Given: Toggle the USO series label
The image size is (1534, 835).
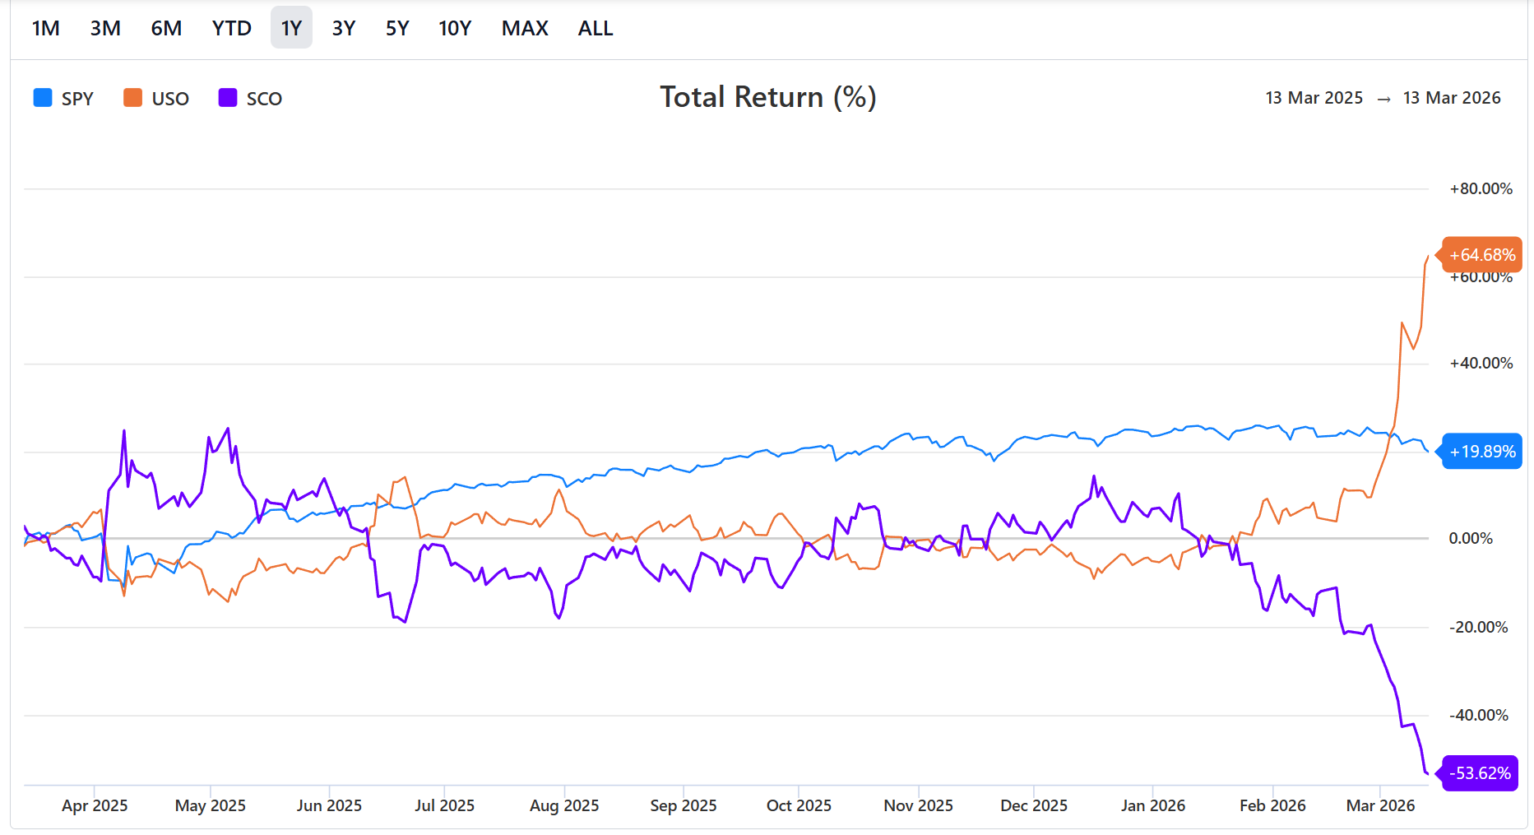Looking at the screenshot, I should (170, 99).
